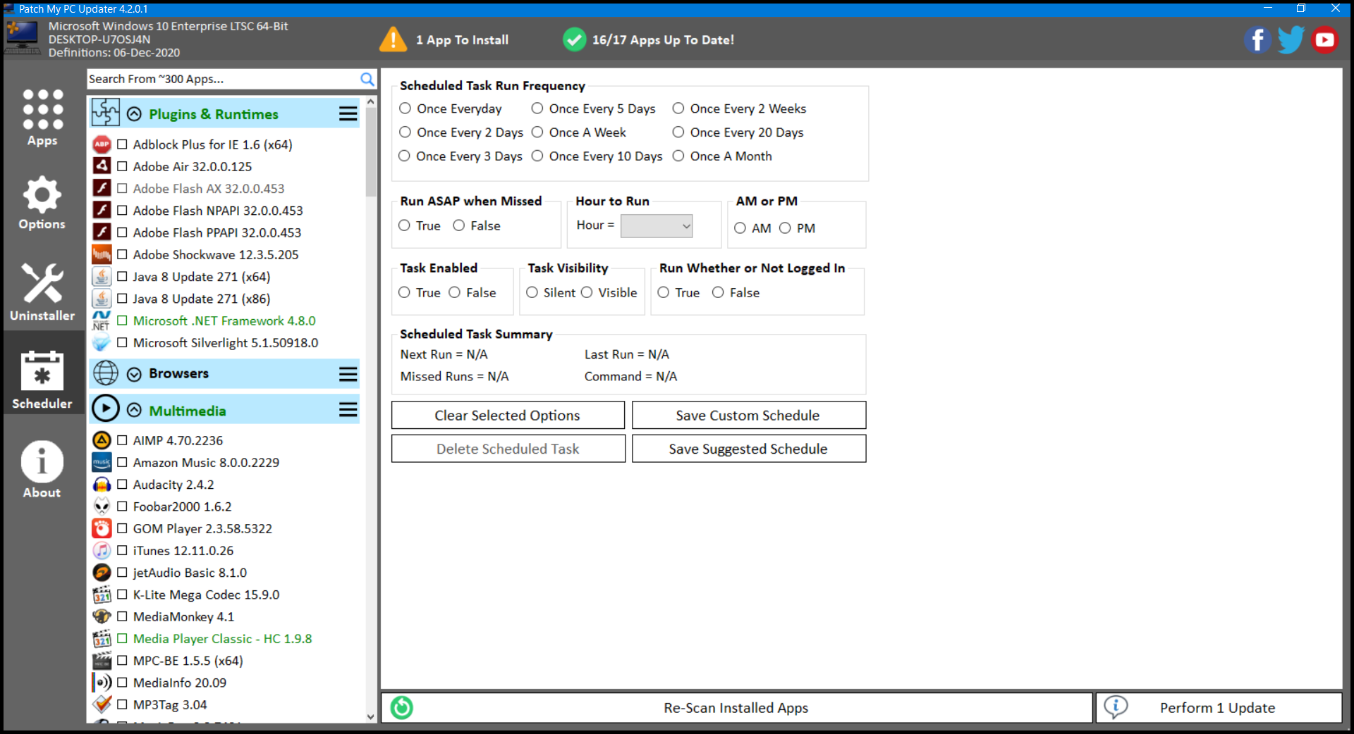The image size is (1354, 734).
Task: Open the Twitter bird icon
Action: click(x=1291, y=40)
